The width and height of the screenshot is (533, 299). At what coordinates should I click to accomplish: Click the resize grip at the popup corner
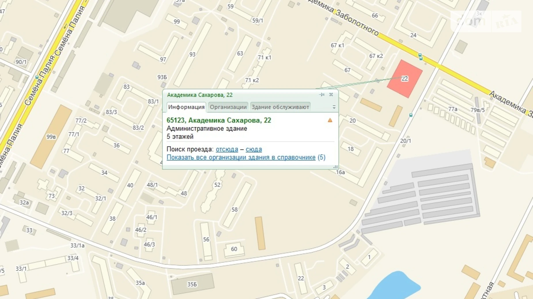335,167
